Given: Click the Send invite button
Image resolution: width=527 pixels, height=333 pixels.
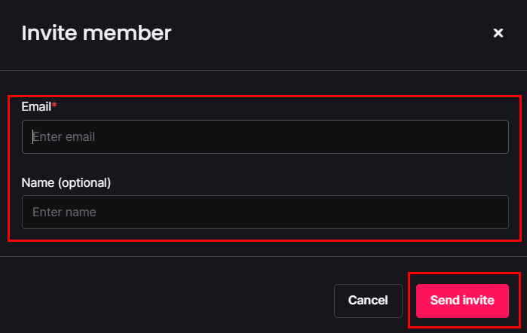Looking at the screenshot, I should pos(462,301).
